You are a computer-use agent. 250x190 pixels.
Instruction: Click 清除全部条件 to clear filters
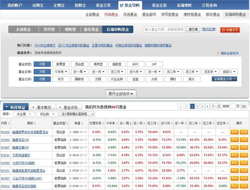pyautogui.click(x=230, y=53)
